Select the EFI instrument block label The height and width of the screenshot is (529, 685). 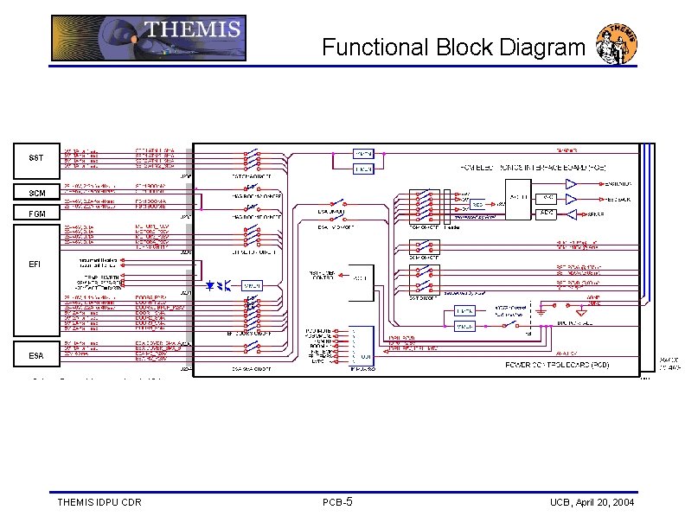point(35,264)
